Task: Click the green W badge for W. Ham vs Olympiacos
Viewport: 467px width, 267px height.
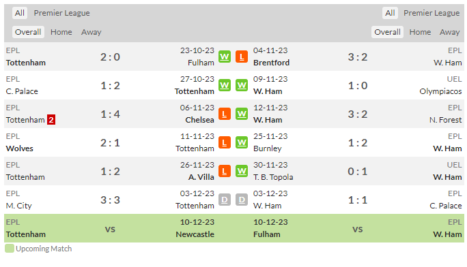Action: coord(242,86)
